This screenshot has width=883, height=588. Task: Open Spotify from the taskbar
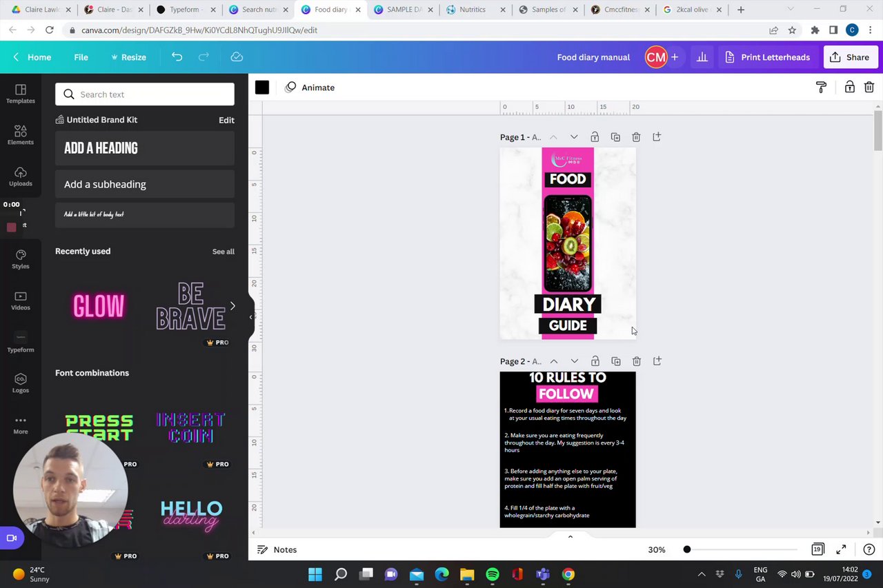[493, 574]
